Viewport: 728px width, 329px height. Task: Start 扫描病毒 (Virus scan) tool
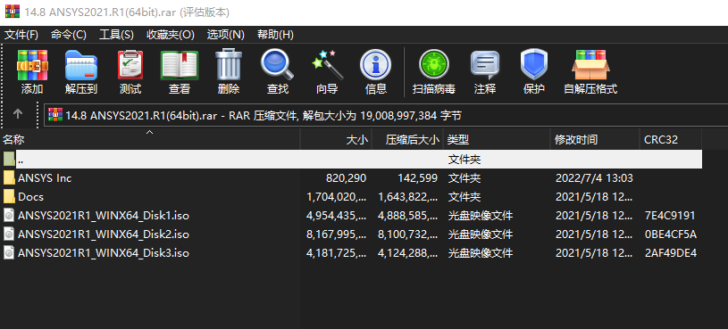pos(433,65)
